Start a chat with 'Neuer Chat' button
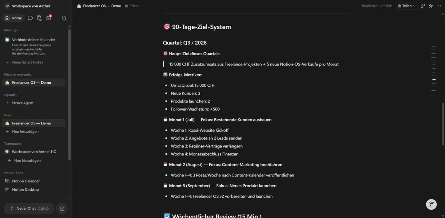 click(29, 209)
